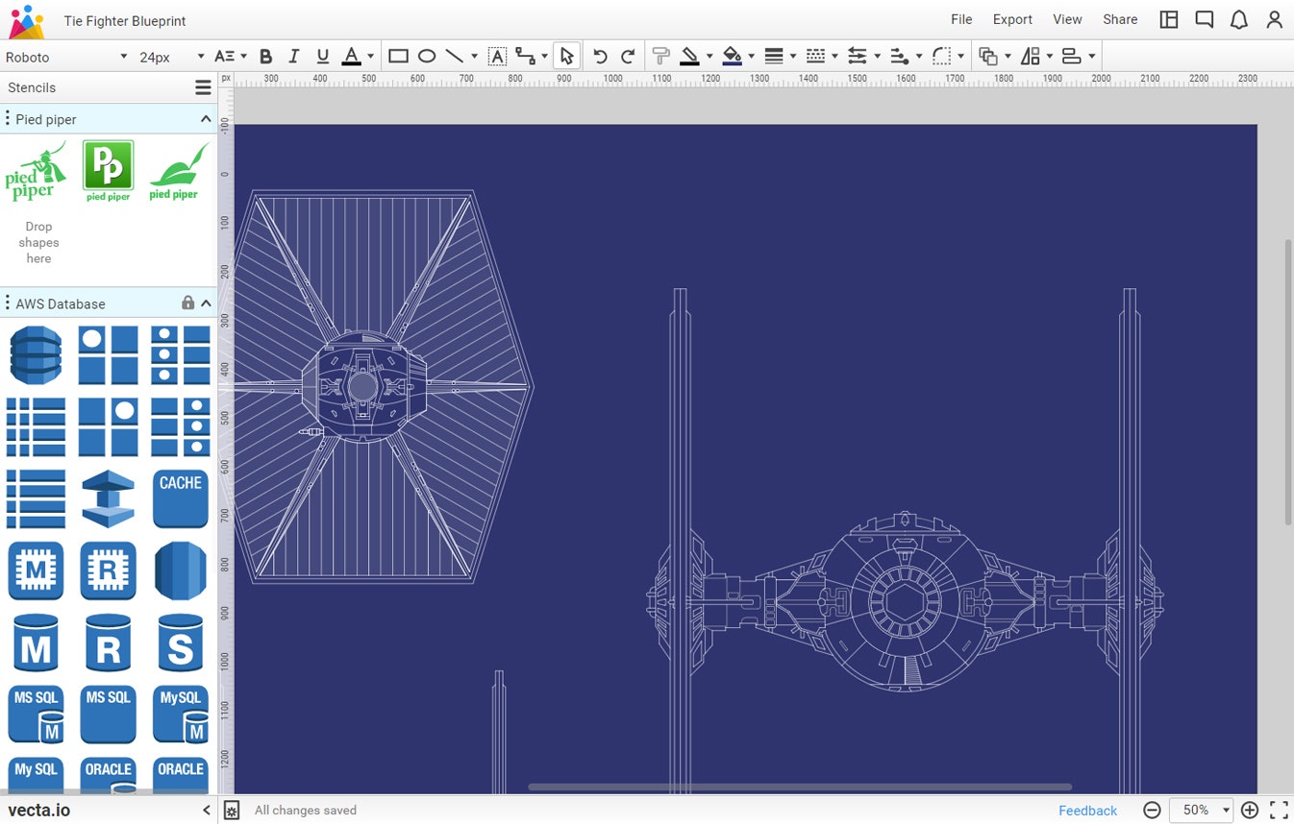Click the arrange order overlapping squares icon
Screen dimensions: 1294x824
(x=987, y=57)
